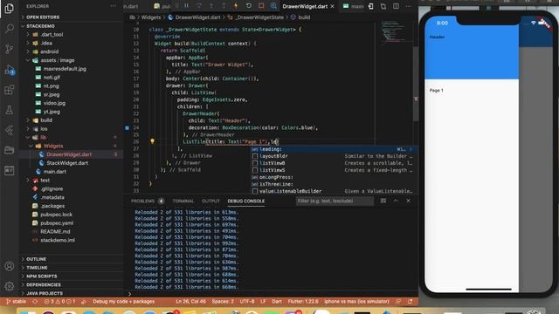Click the debug console filter input
Viewport: 559px width, 314px height.
[x=335, y=201]
